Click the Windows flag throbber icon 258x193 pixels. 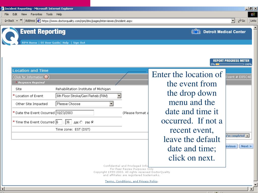[253, 14]
